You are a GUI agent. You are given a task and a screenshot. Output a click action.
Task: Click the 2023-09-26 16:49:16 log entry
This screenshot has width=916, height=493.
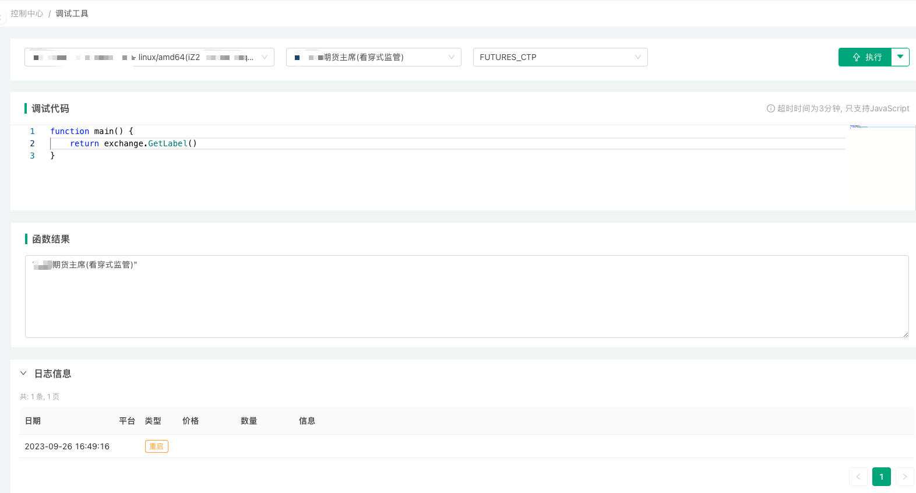pos(67,446)
